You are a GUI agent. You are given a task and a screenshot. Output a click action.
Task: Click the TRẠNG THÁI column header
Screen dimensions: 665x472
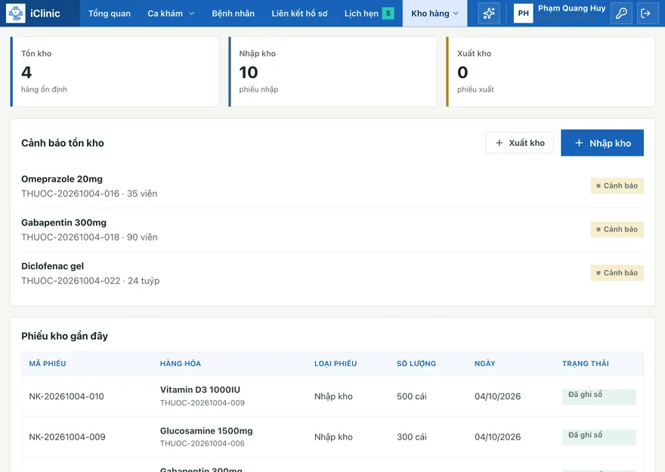pyautogui.click(x=585, y=363)
